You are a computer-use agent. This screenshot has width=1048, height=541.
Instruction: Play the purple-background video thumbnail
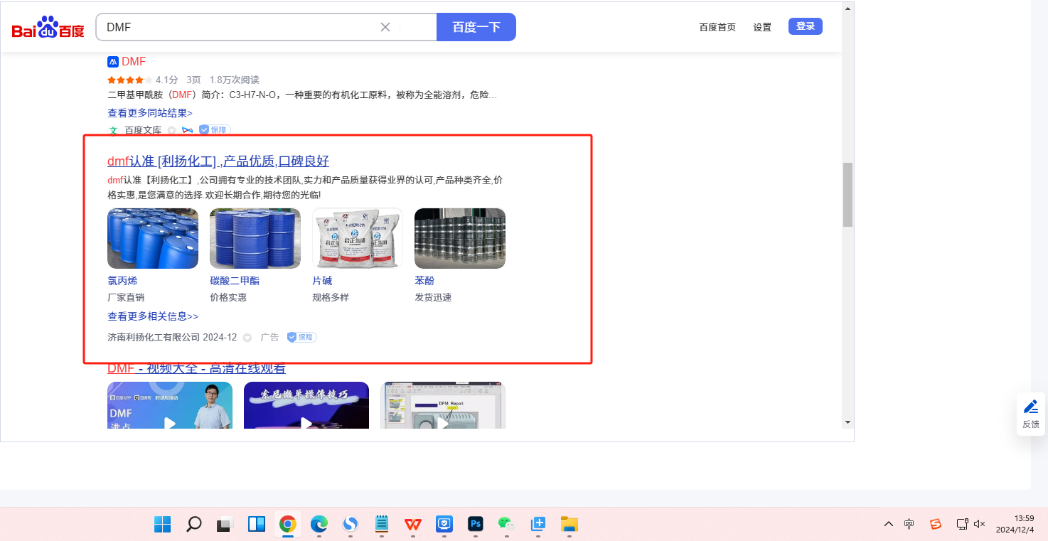pyautogui.click(x=306, y=405)
